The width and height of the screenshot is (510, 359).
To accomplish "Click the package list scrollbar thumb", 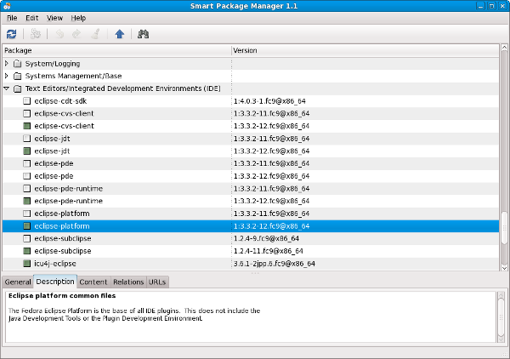I will pos(504,227).
